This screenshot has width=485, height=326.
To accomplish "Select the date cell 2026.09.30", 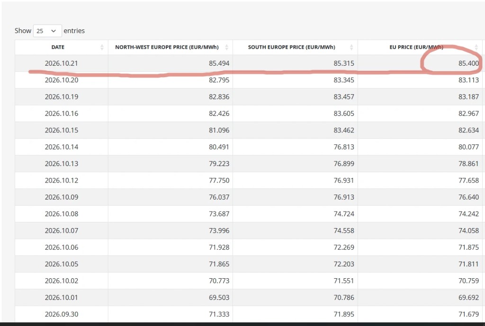I will pos(62,314).
